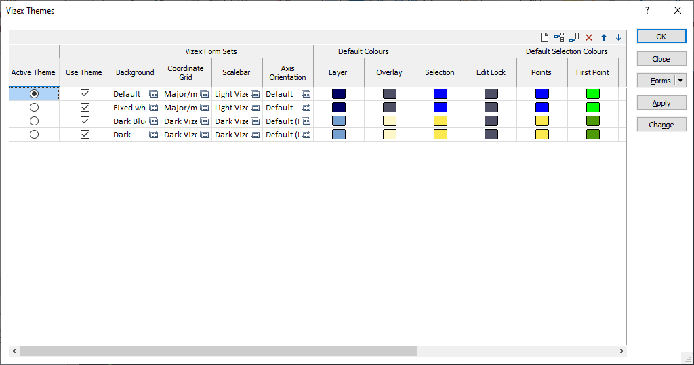This screenshot has height=365, width=694.
Task: Activate the Dark theme radio button
Action: coord(34,135)
